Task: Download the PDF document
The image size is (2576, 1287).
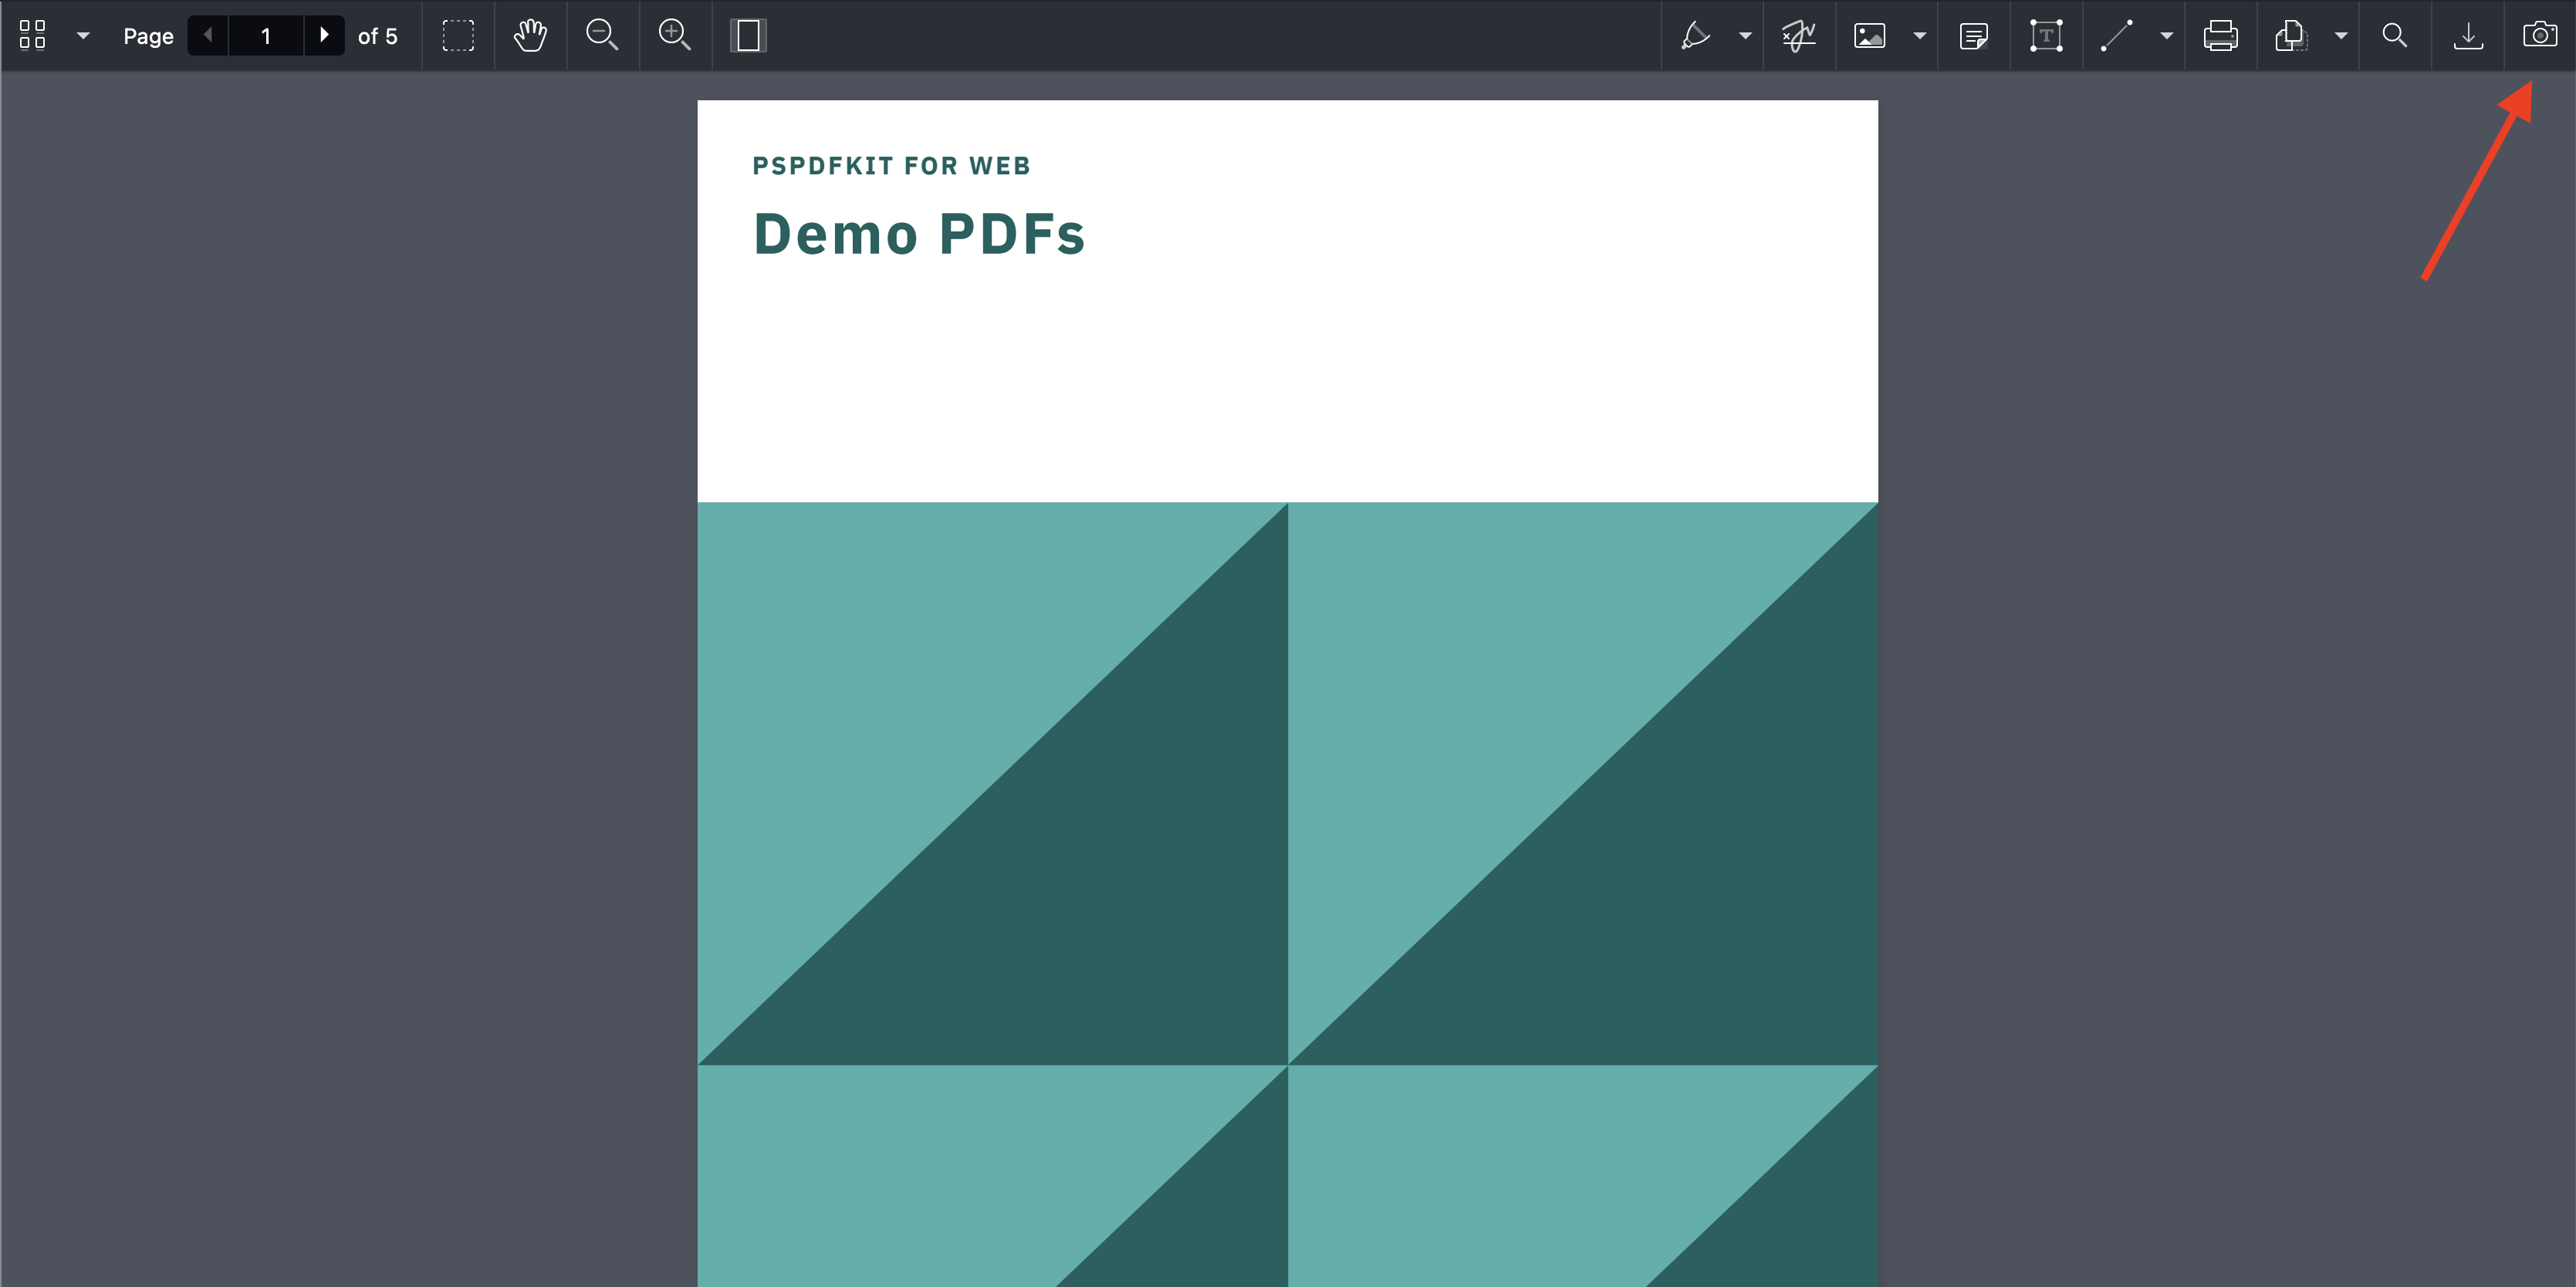Action: pyautogui.click(x=2468, y=35)
